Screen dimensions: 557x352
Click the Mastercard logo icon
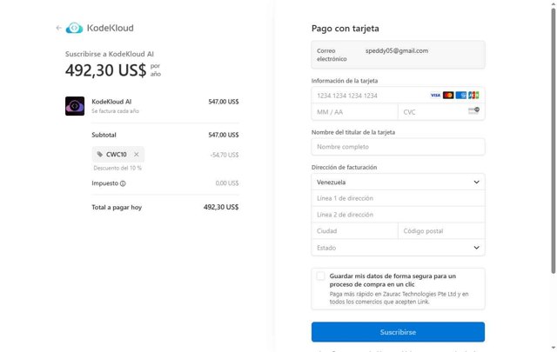coord(448,95)
